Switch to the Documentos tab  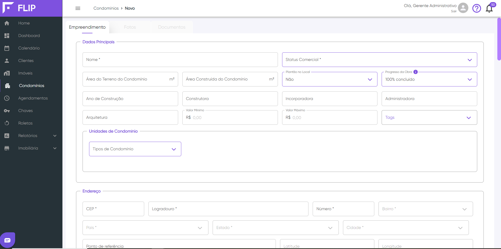tap(172, 27)
